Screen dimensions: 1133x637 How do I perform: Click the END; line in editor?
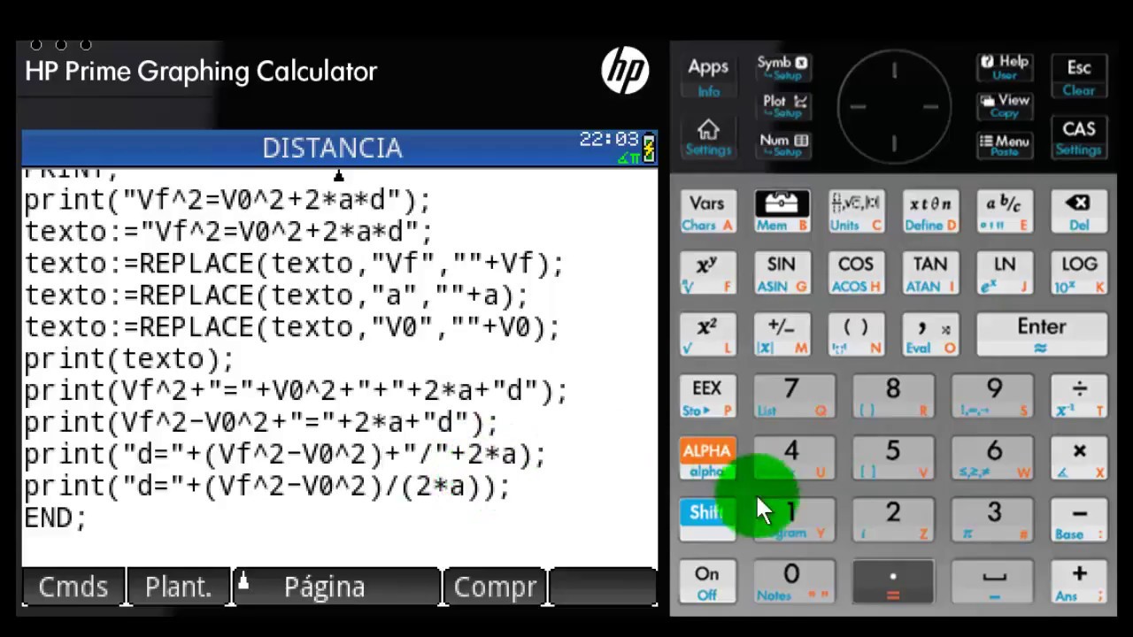click(55, 518)
